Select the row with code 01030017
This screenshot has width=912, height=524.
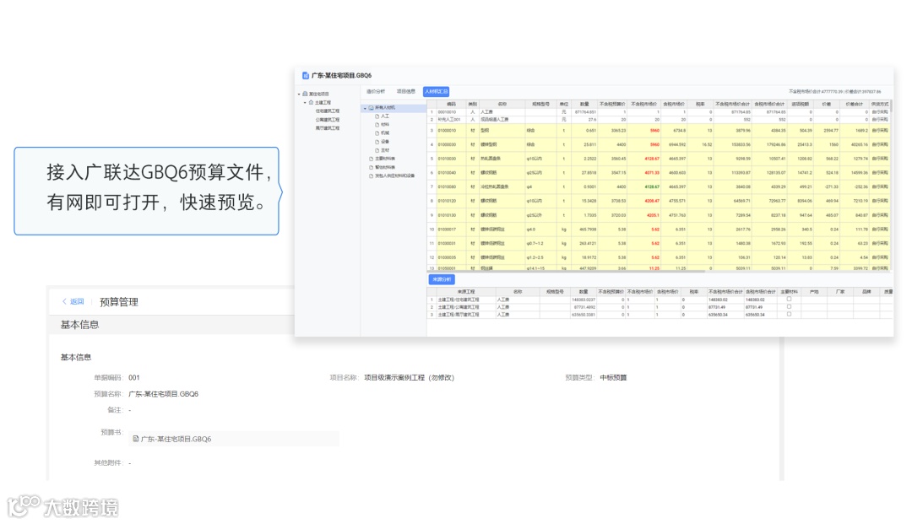[658, 230]
